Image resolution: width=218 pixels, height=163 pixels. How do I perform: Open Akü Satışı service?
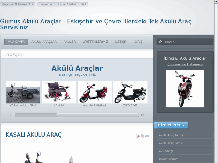185,151
